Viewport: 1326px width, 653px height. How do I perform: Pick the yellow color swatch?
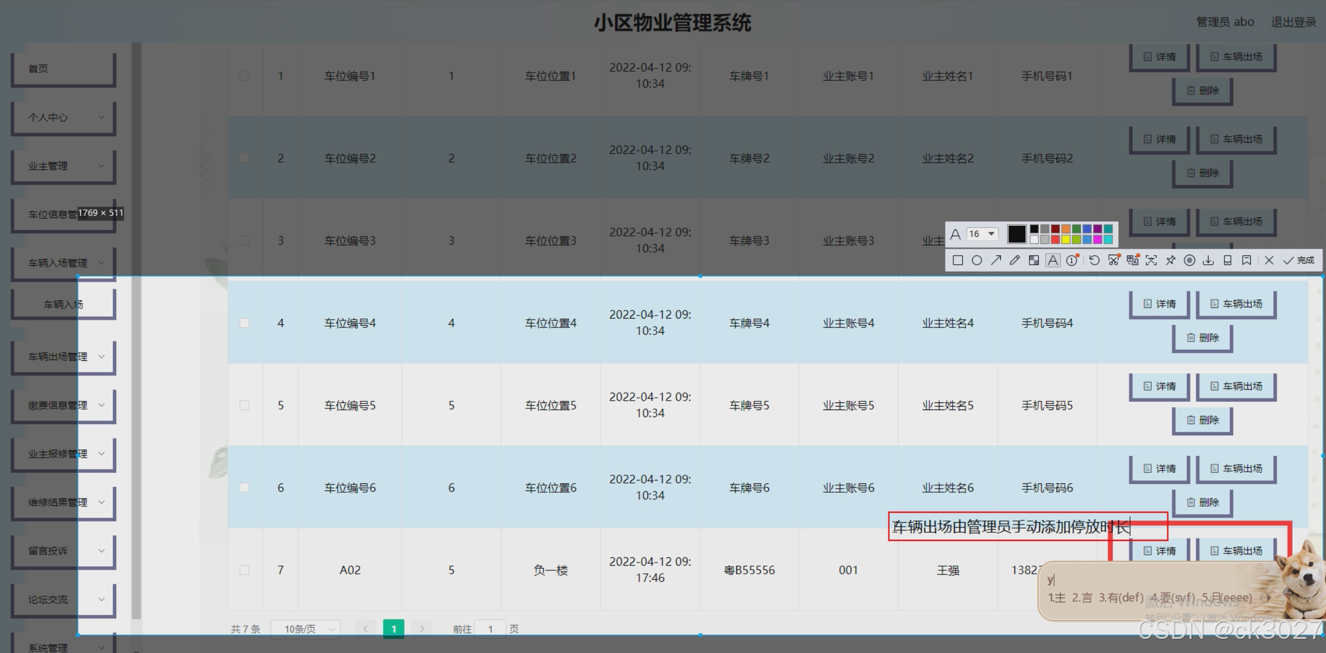tap(1066, 239)
